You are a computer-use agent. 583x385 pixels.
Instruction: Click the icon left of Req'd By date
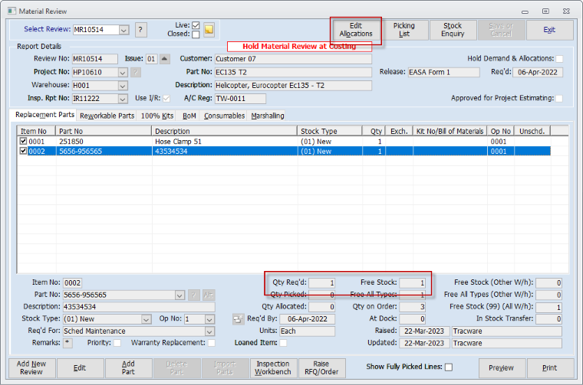tap(238, 319)
